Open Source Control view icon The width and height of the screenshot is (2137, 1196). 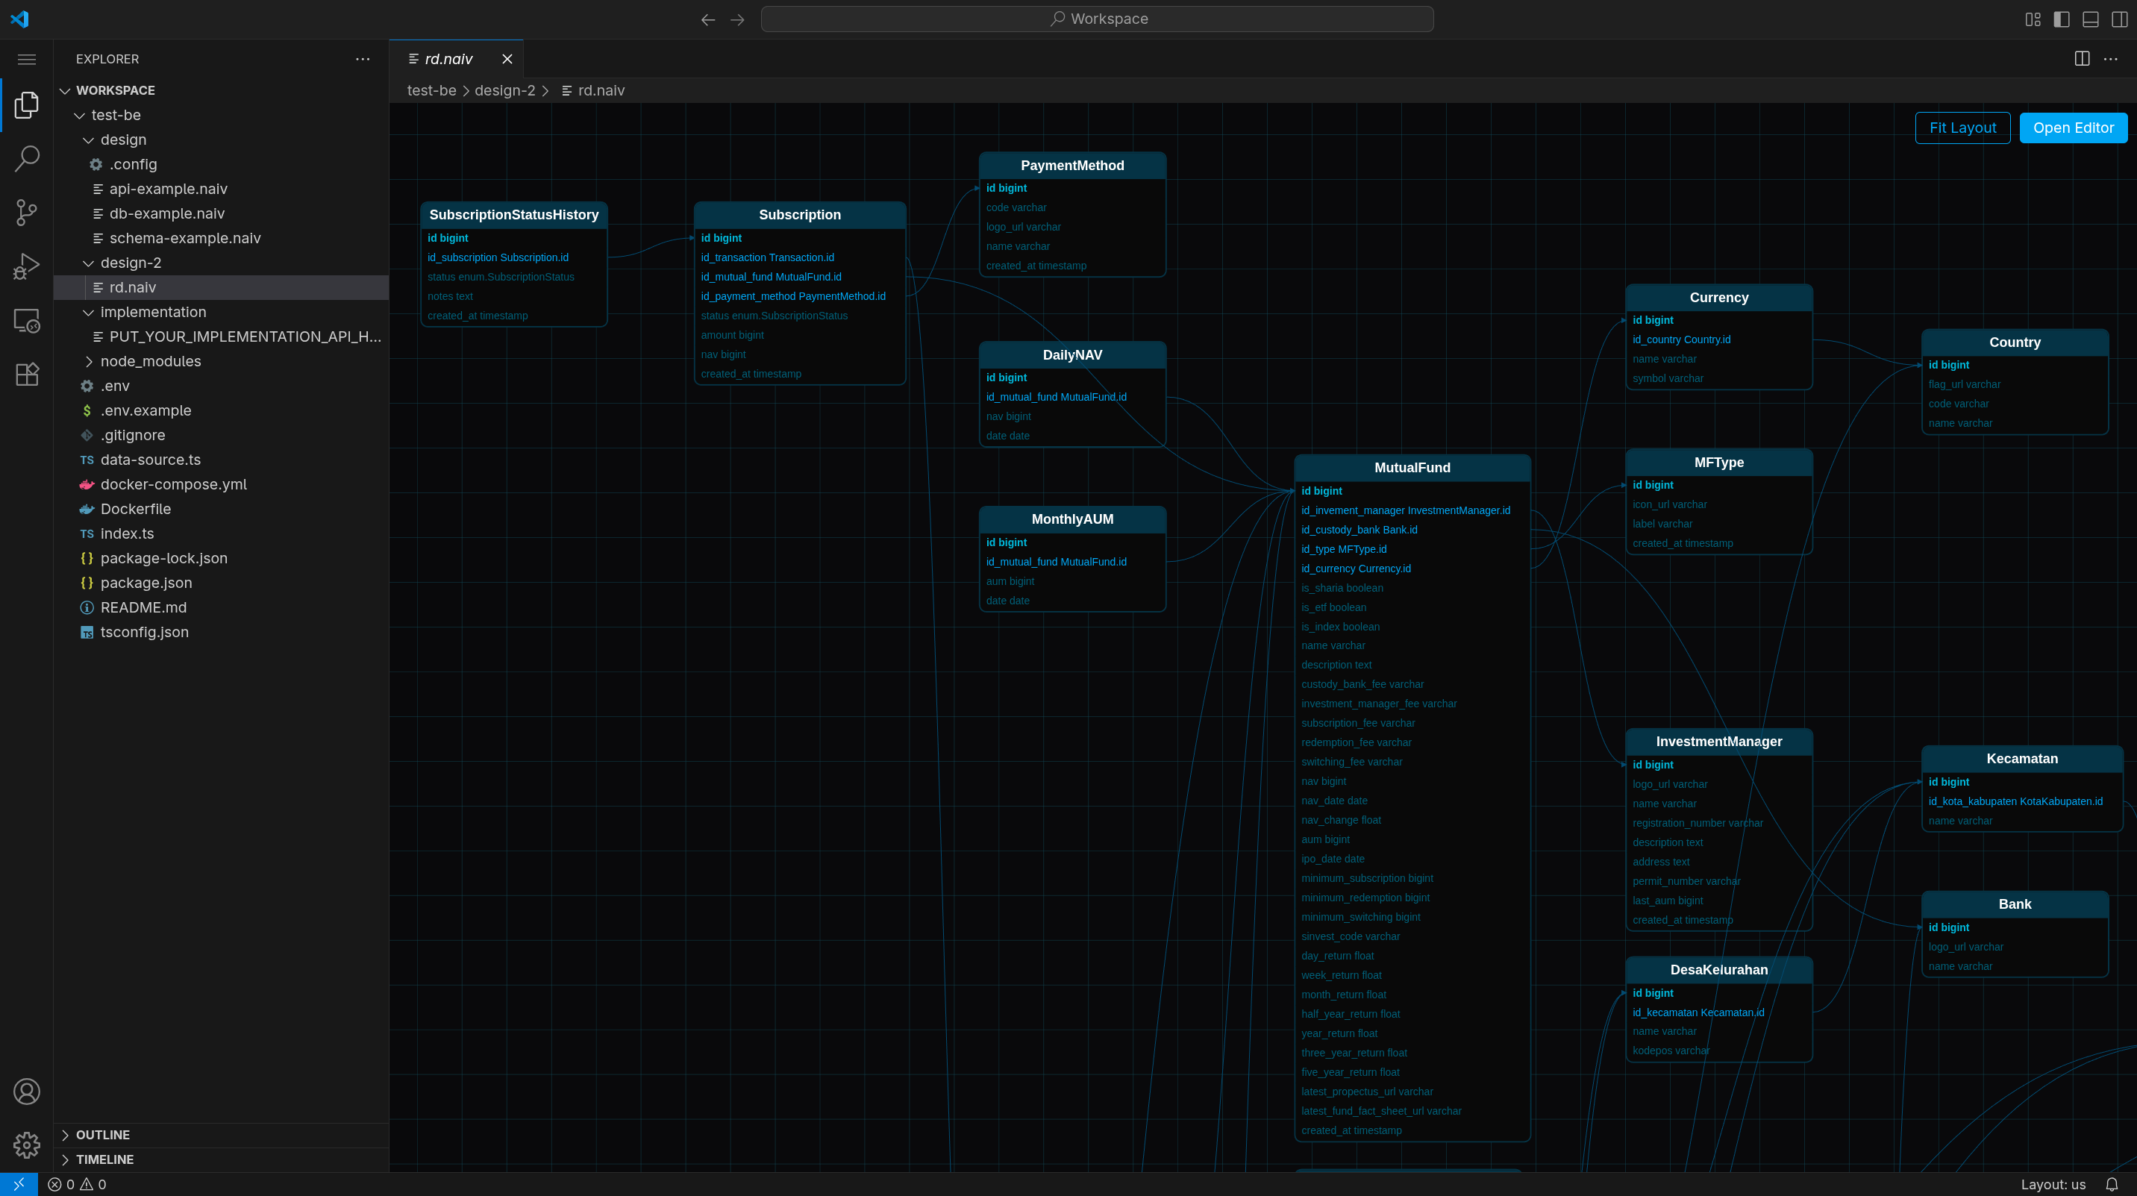tap(27, 213)
